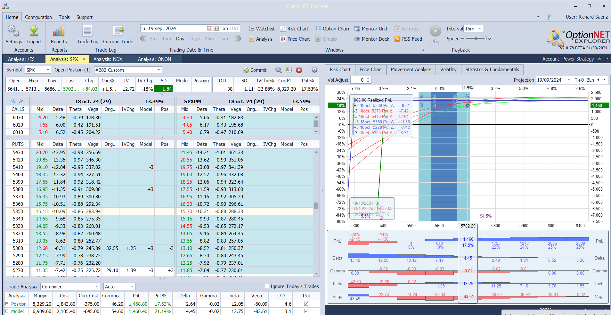Open the Trade Analysis Combined dropdown

(97, 286)
